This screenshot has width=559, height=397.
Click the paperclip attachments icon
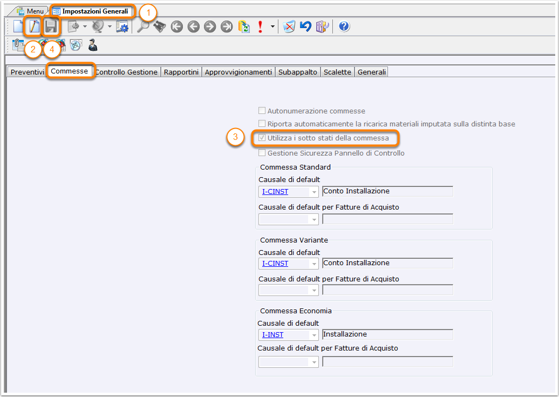[18, 45]
